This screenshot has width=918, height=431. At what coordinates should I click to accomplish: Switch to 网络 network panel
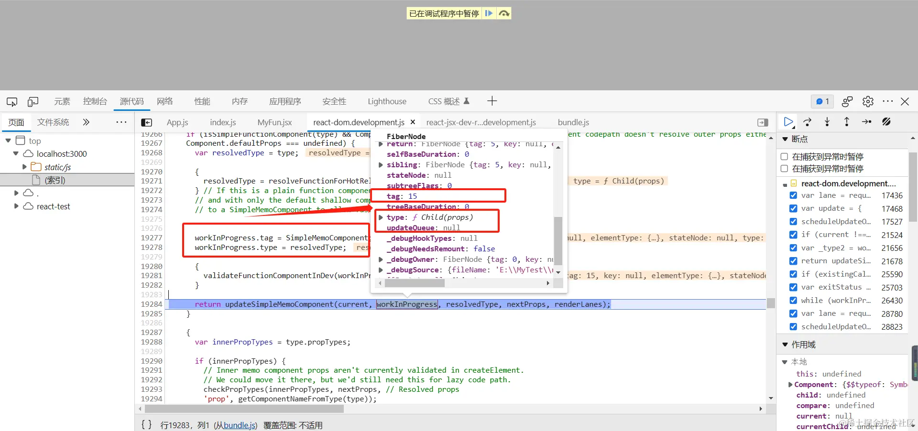click(x=165, y=101)
